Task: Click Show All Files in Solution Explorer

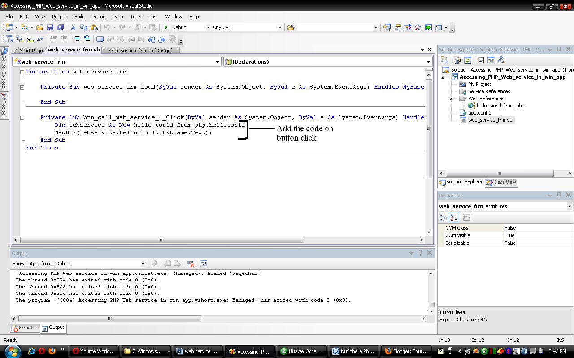Action: [457, 60]
